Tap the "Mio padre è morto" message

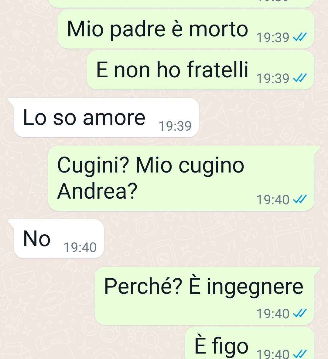186,29
